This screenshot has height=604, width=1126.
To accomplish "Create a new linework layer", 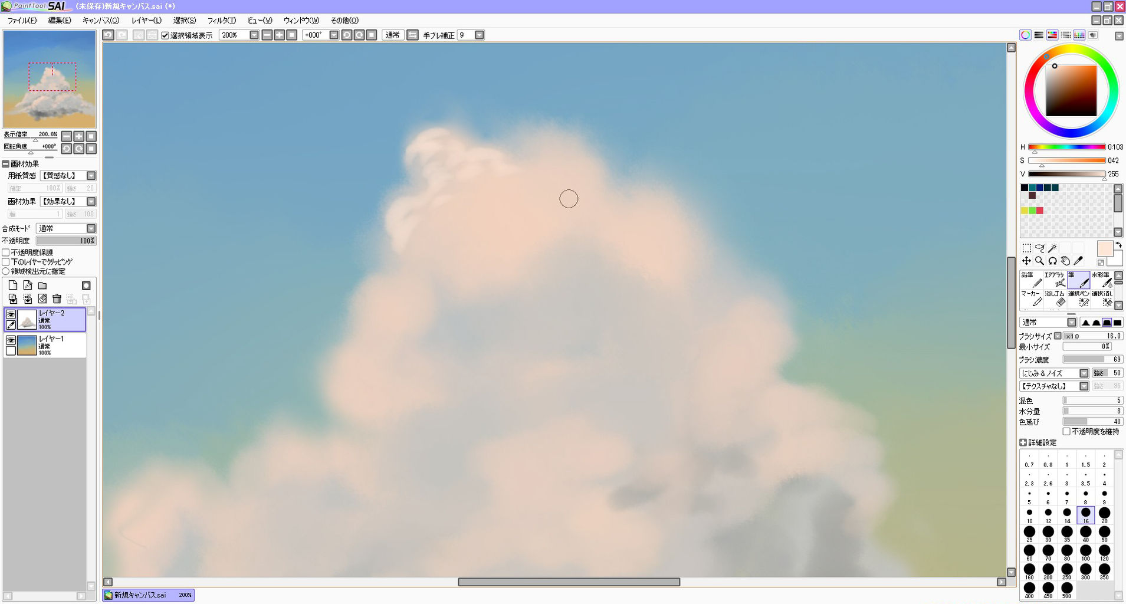I will coord(28,285).
